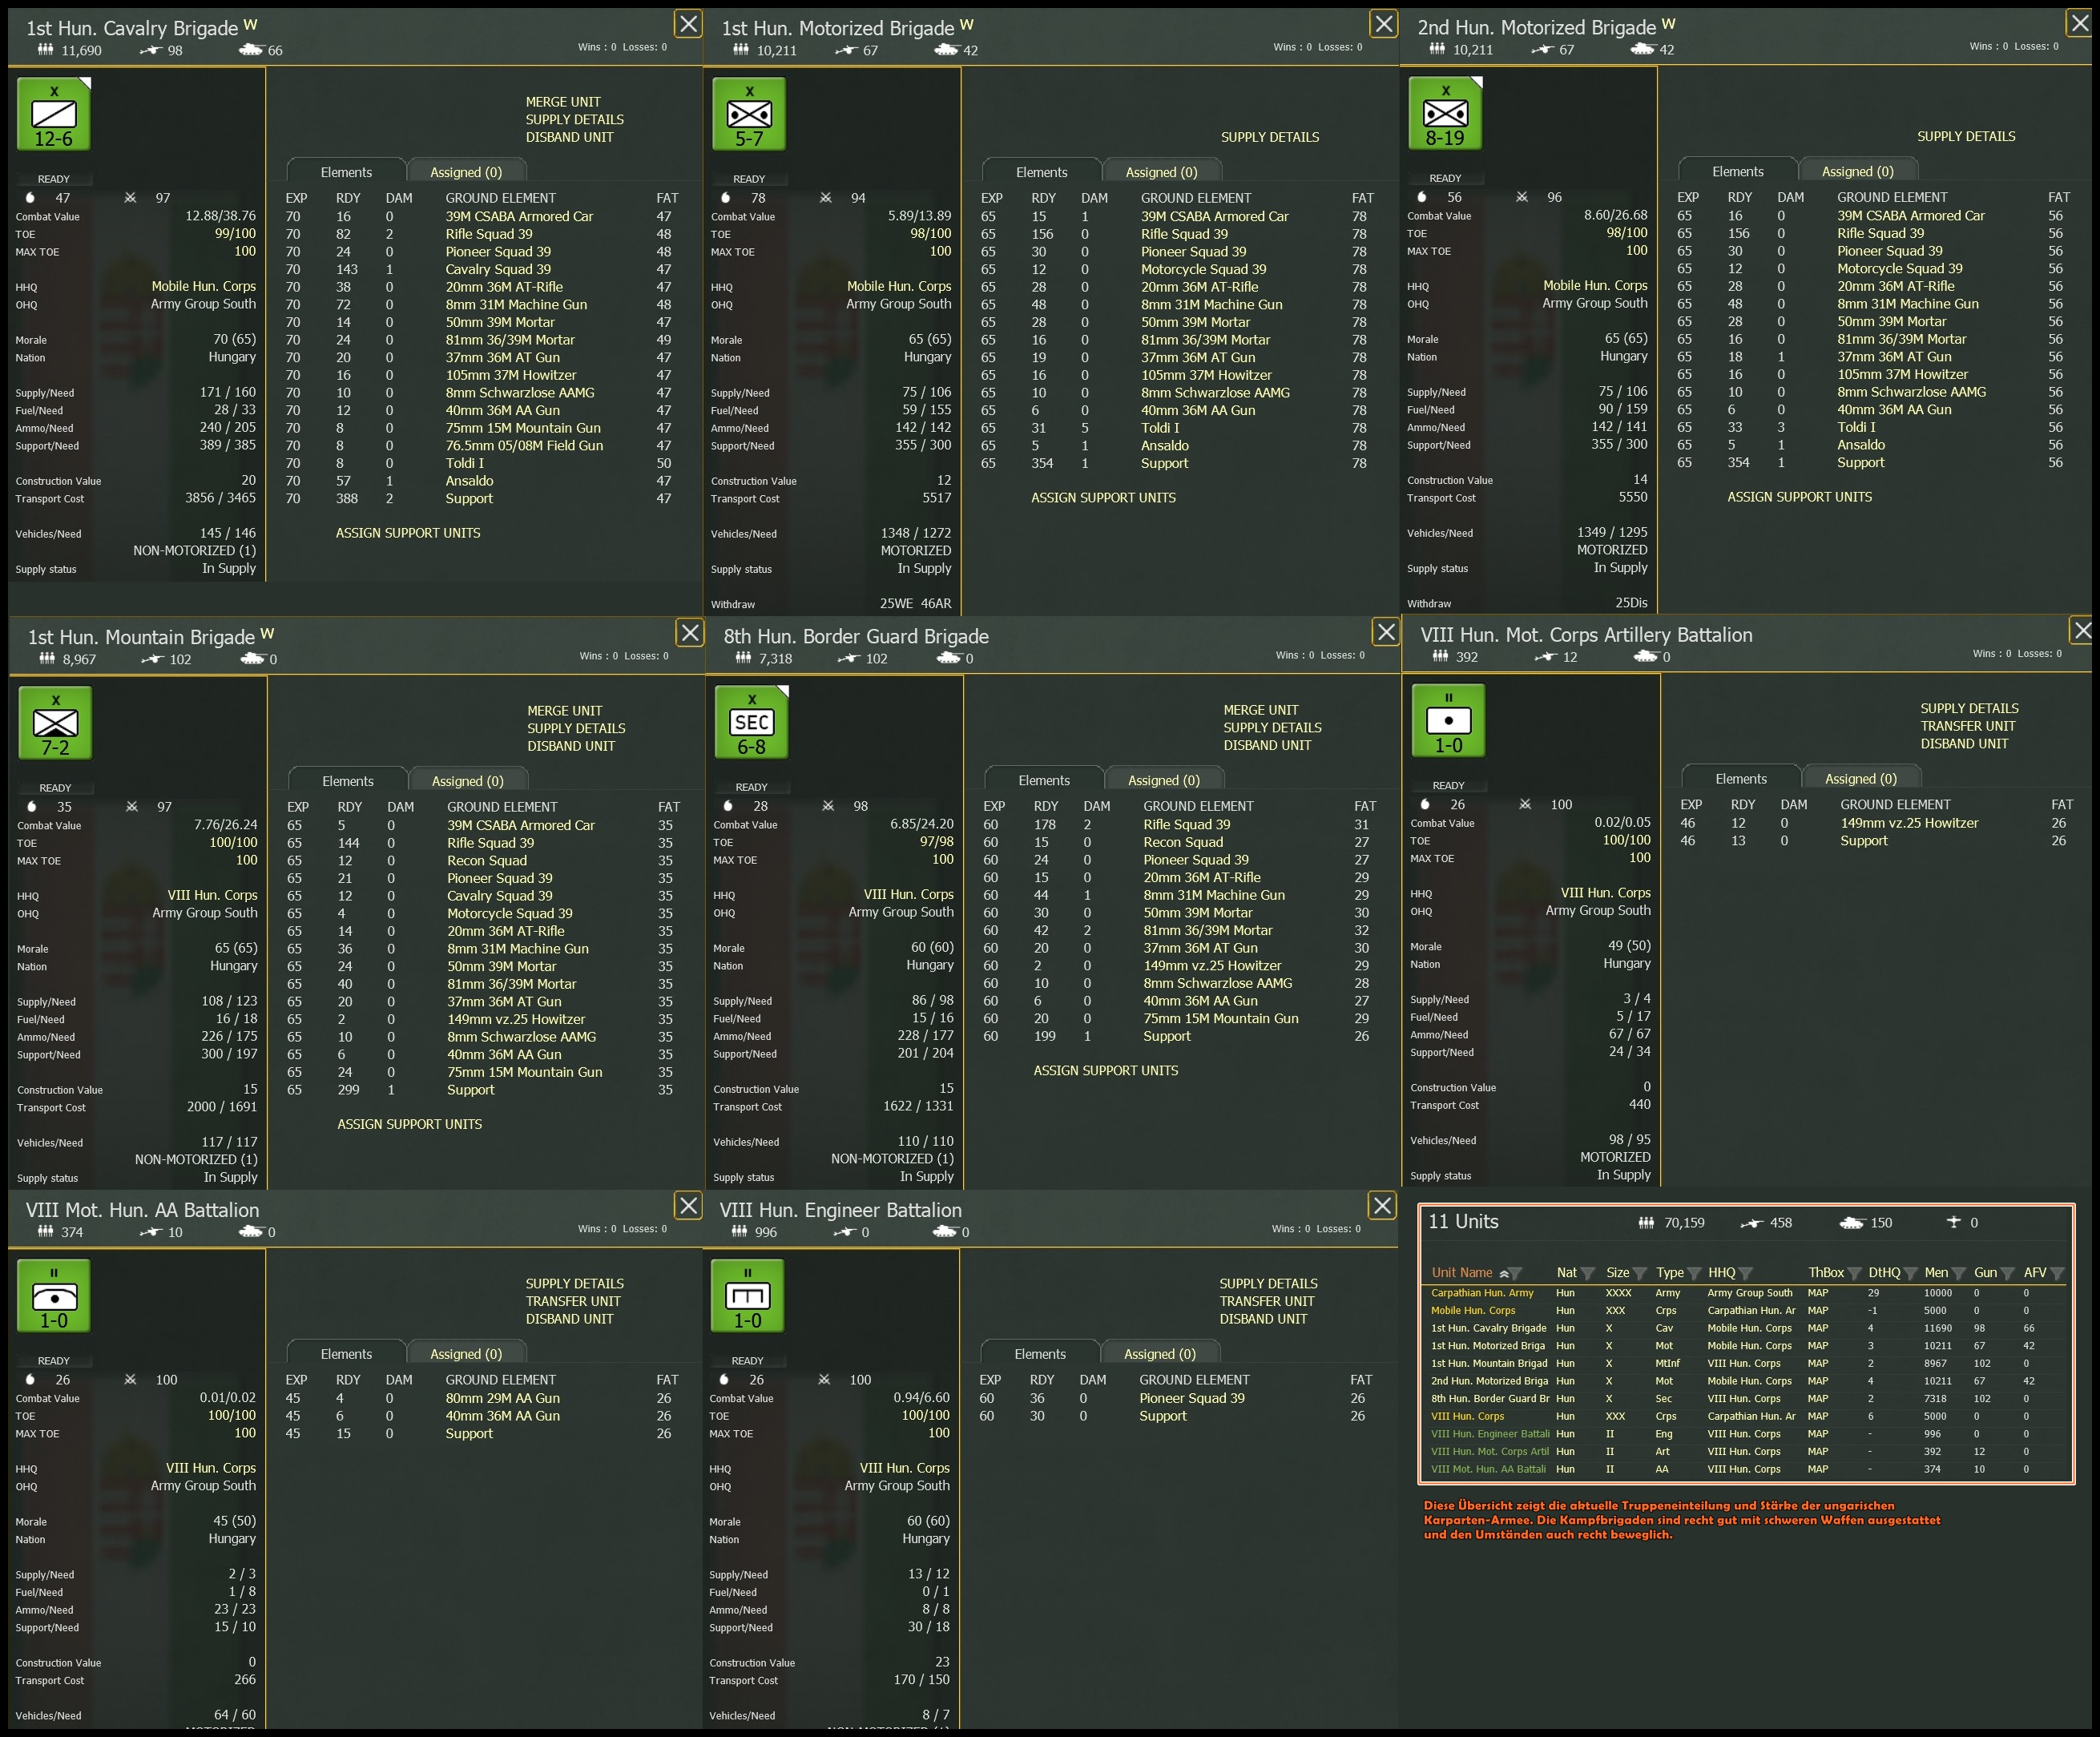The height and width of the screenshot is (1737, 2100).
Task: Click 39M CSABA Armored Car in Cavalry Brigade
Action: click(519, 216)
